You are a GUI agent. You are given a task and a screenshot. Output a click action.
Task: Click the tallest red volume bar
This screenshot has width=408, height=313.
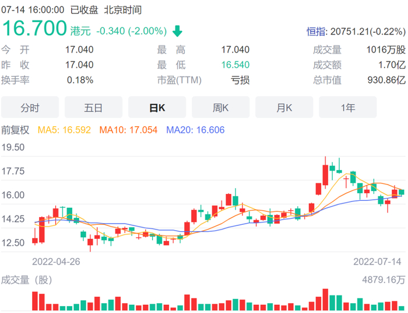point(325,300)
